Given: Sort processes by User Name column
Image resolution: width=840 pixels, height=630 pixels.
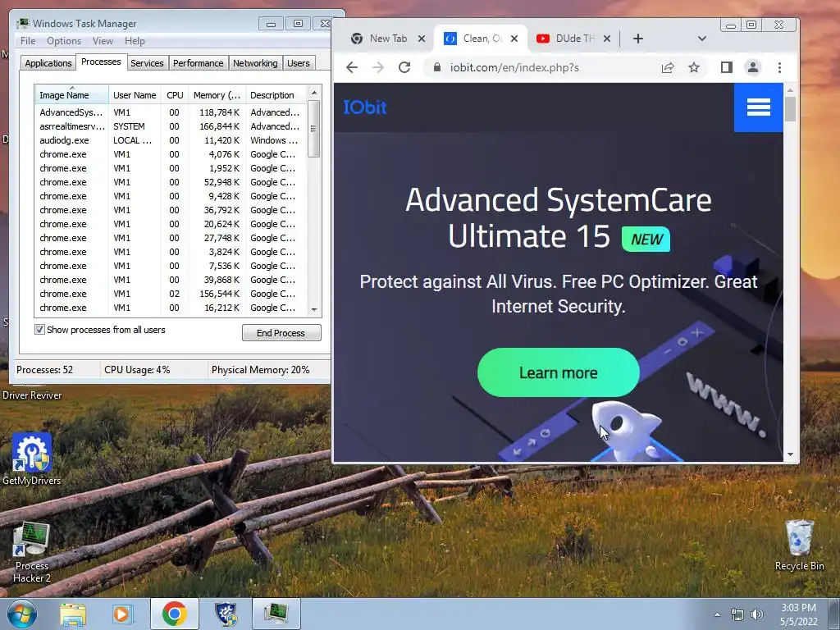Looking at the screenshot, I should tap(135, 95).
